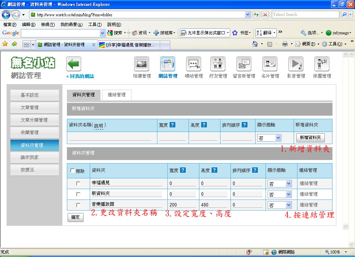This screenshot has width=355, height=257.
Task: Click the 確定 confirm button
Action: tap(75, 218)
